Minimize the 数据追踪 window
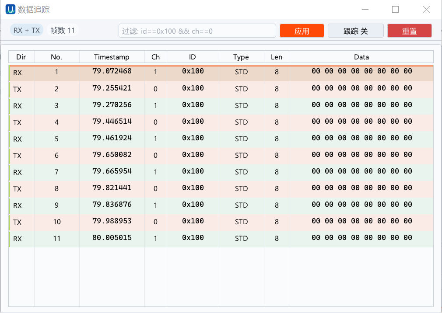Screen dimensions: 442x313 pos(365,9)
